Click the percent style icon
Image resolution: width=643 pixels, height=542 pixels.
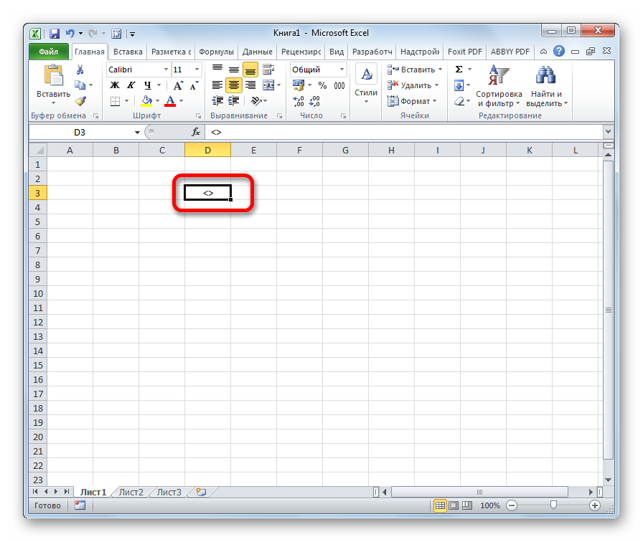coord(321,85)
